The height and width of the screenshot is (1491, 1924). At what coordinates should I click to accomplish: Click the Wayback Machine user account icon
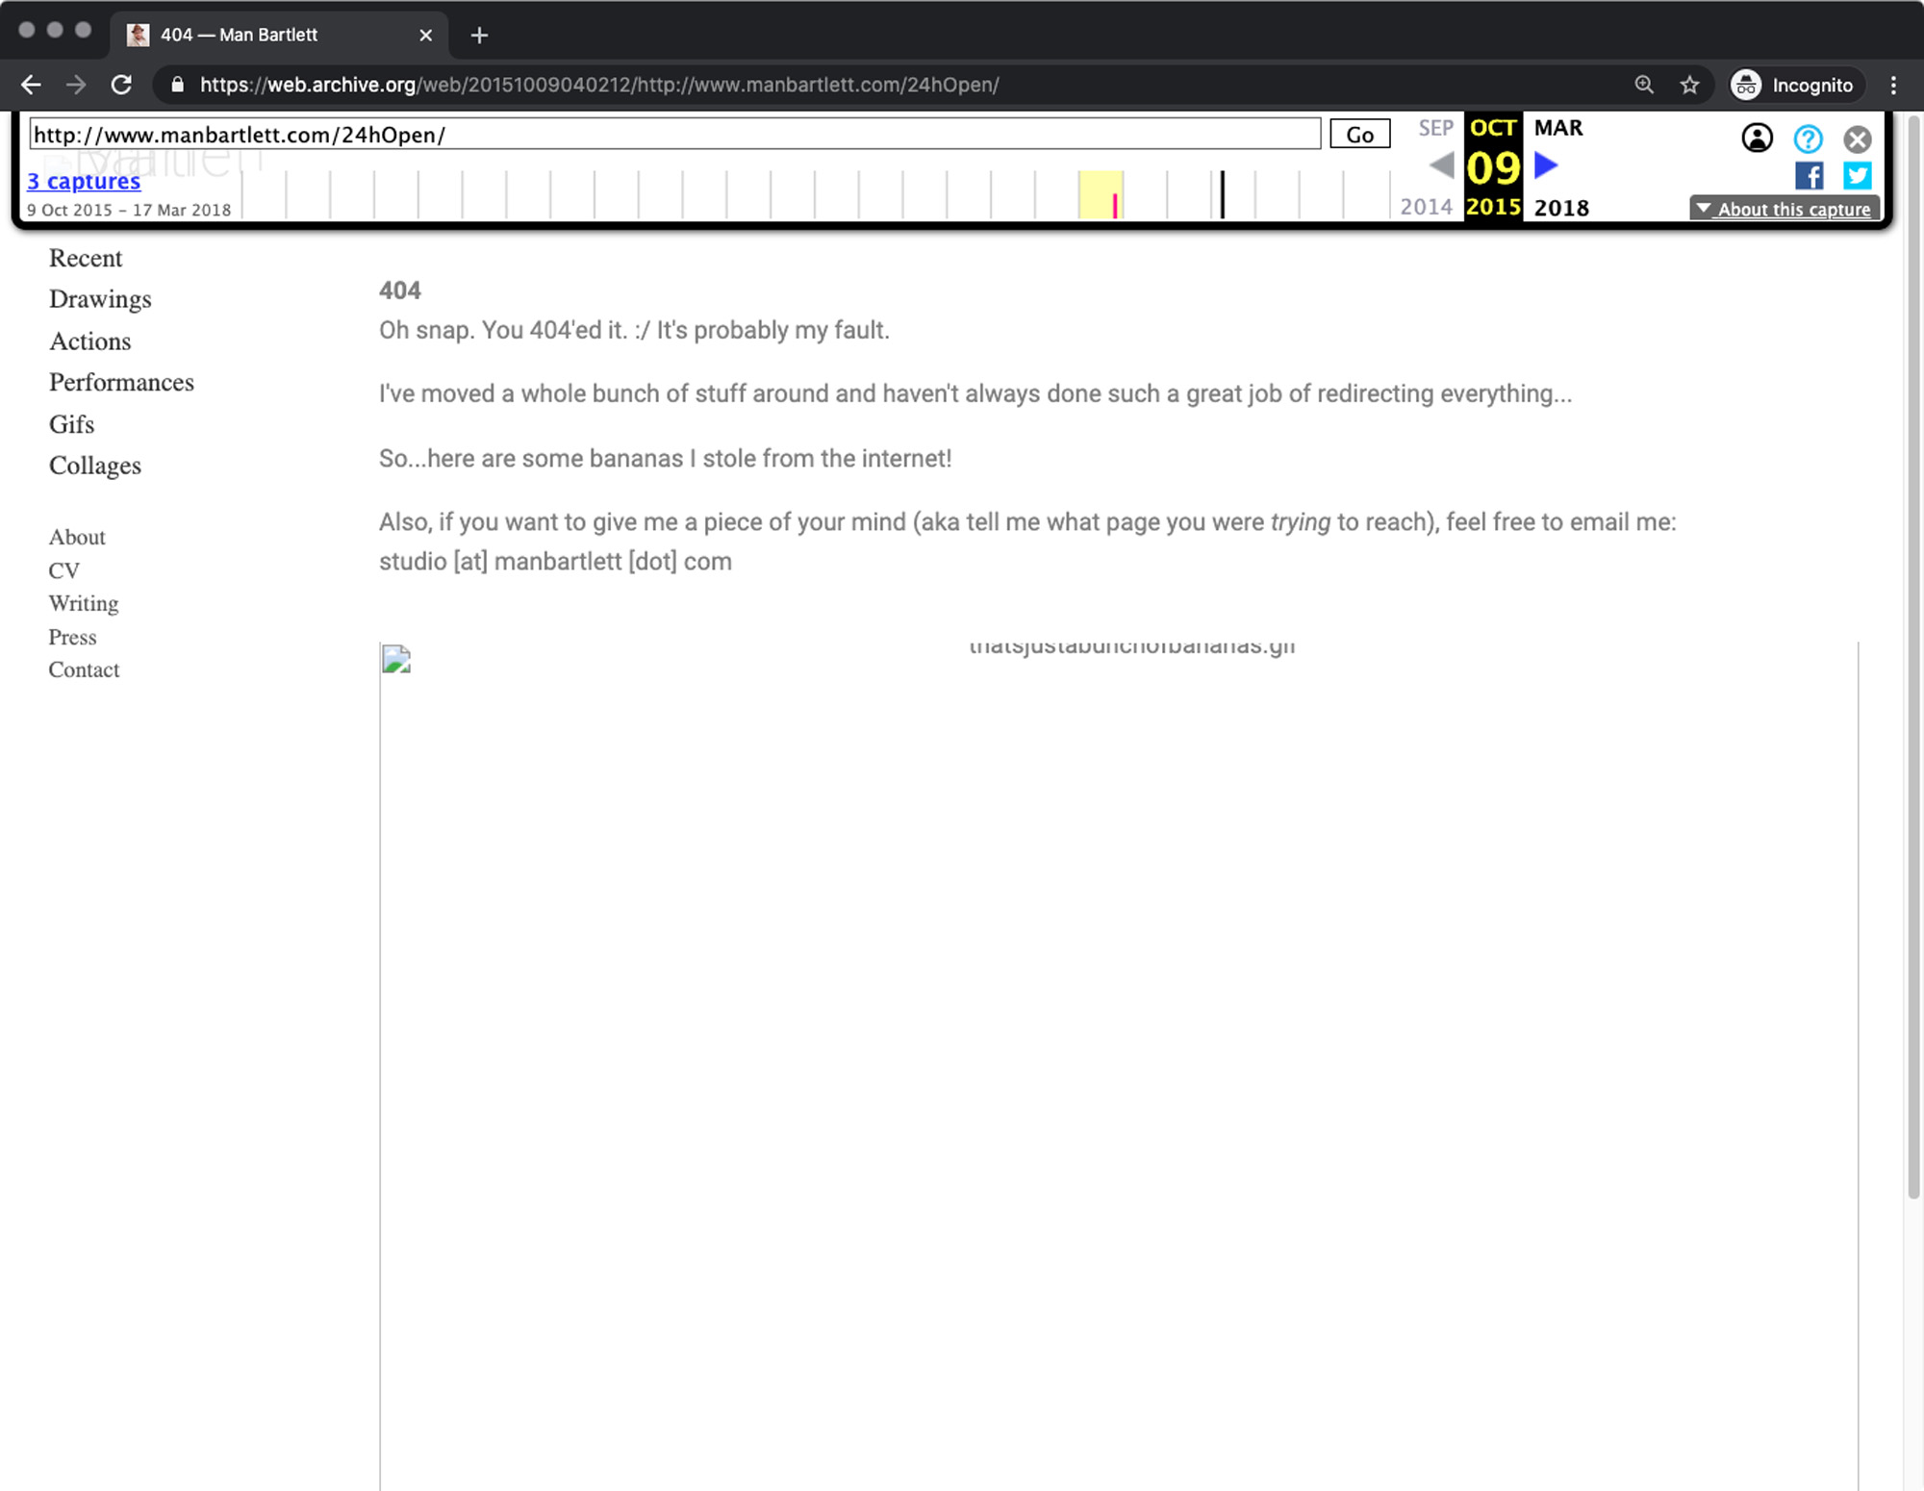pos(1757,139)
